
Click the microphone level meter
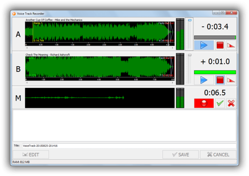click(180, 98)
